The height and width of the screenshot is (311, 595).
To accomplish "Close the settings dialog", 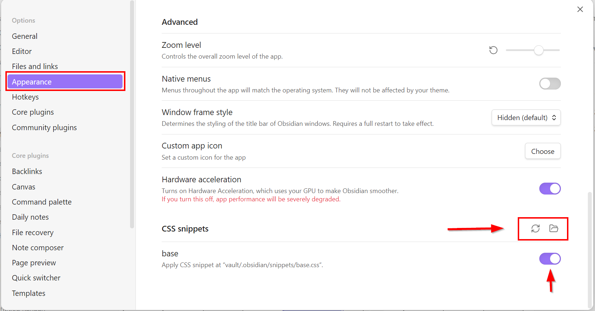I will coord(580,9).
